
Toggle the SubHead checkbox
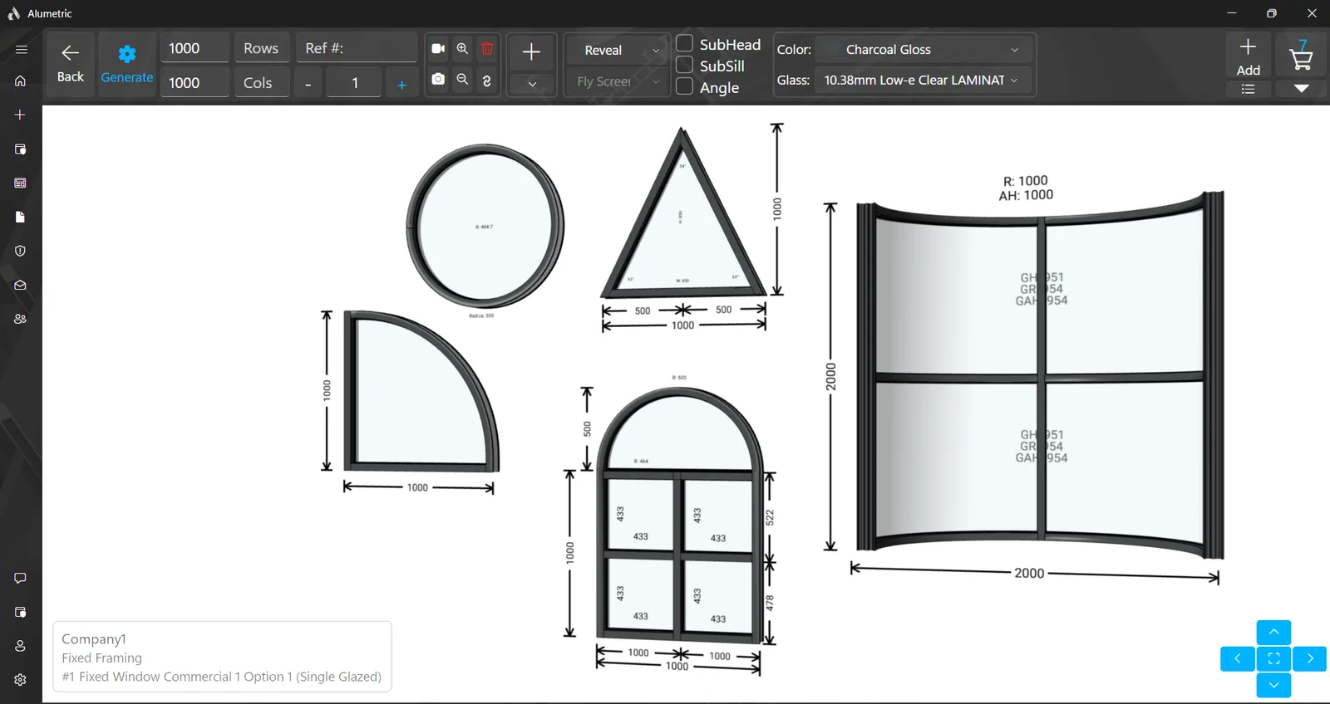pos(685,43)
